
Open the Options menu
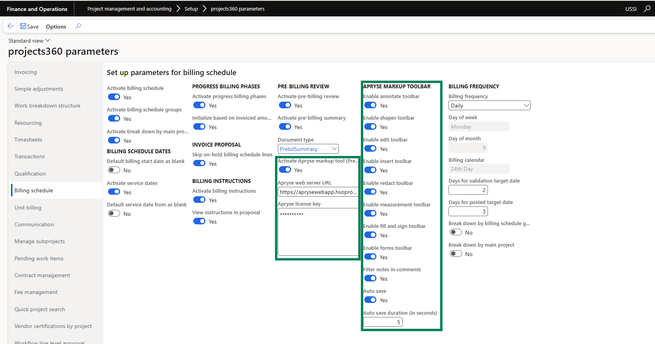[56, 27]
